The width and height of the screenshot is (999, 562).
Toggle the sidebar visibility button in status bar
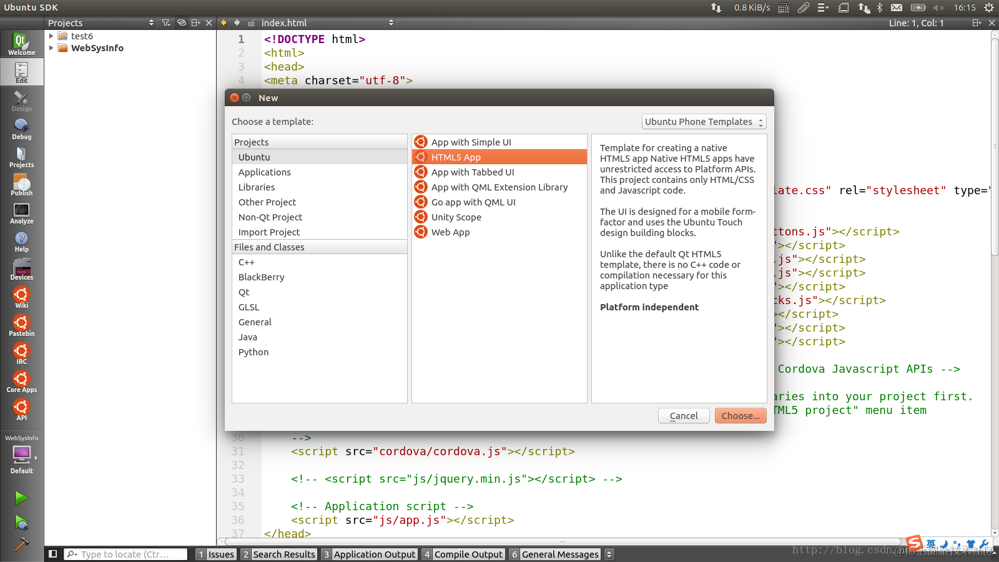coord(53,554)
